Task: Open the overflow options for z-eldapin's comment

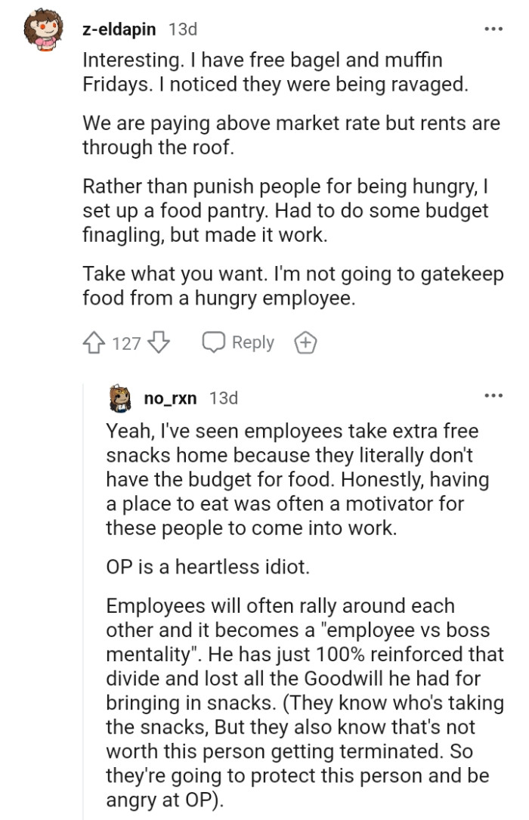Action: click(x=493, y=28)
